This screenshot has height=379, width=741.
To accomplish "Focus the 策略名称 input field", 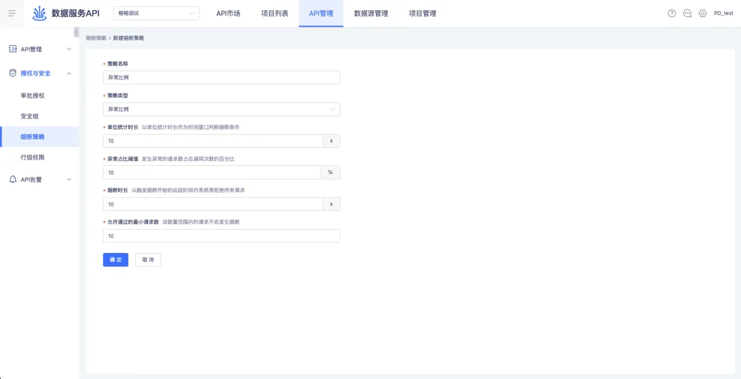I will pos(221,77).
